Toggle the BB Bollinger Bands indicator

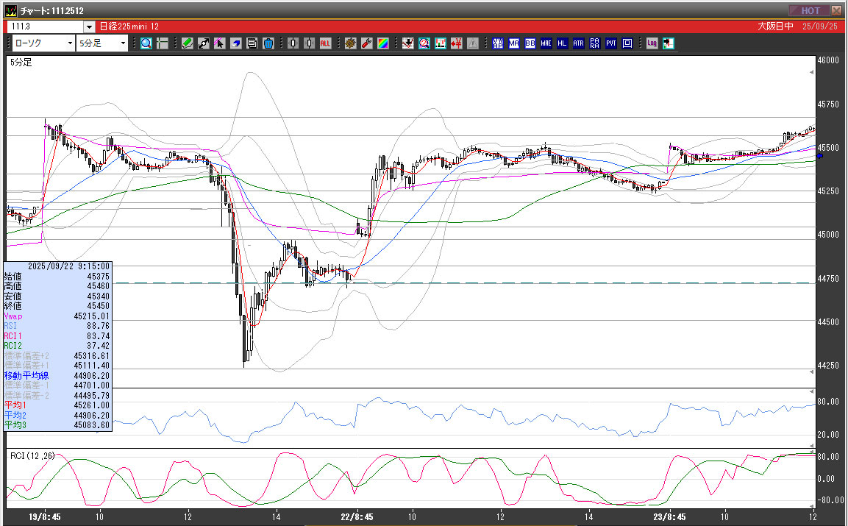pos(530,43)
